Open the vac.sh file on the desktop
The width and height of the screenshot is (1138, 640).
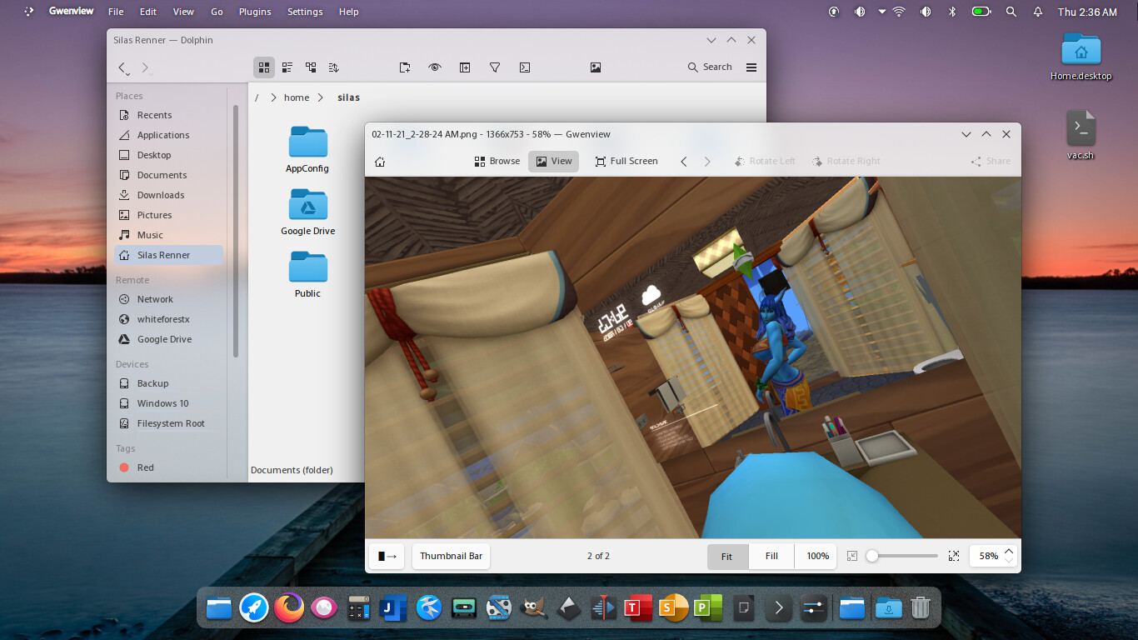(x=1081, y=135)
